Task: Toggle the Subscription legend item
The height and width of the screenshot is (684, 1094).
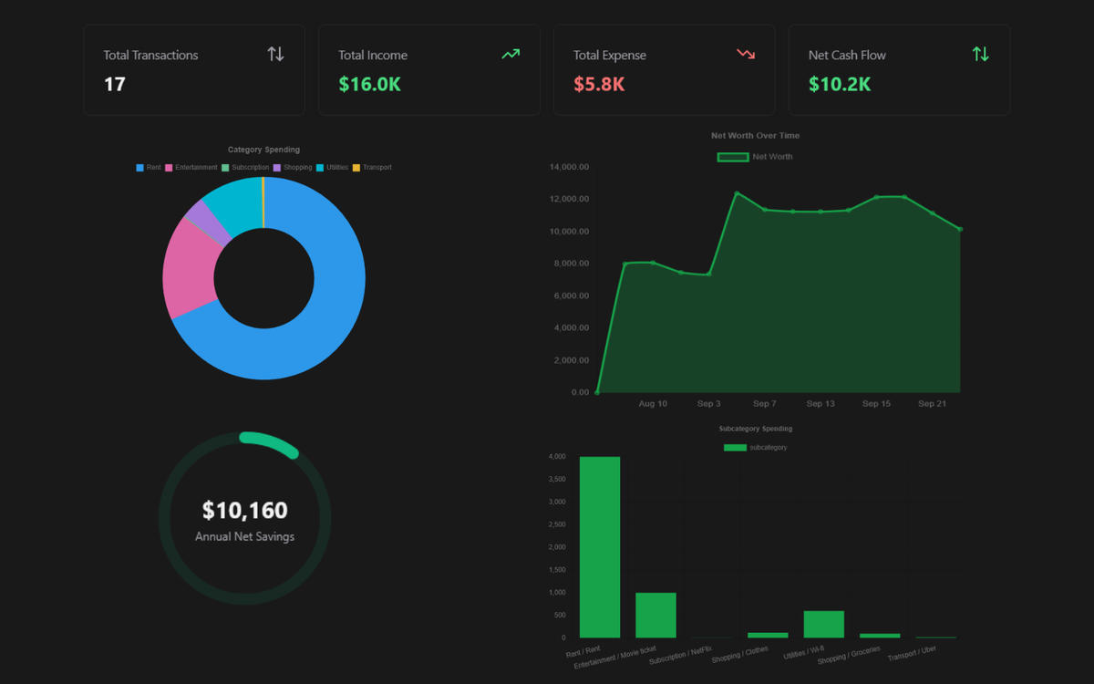Action: tap(245, 168)
